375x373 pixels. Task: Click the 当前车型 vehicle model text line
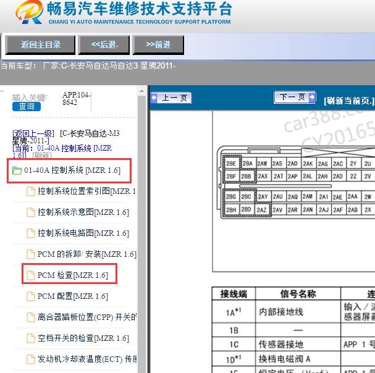88,65
